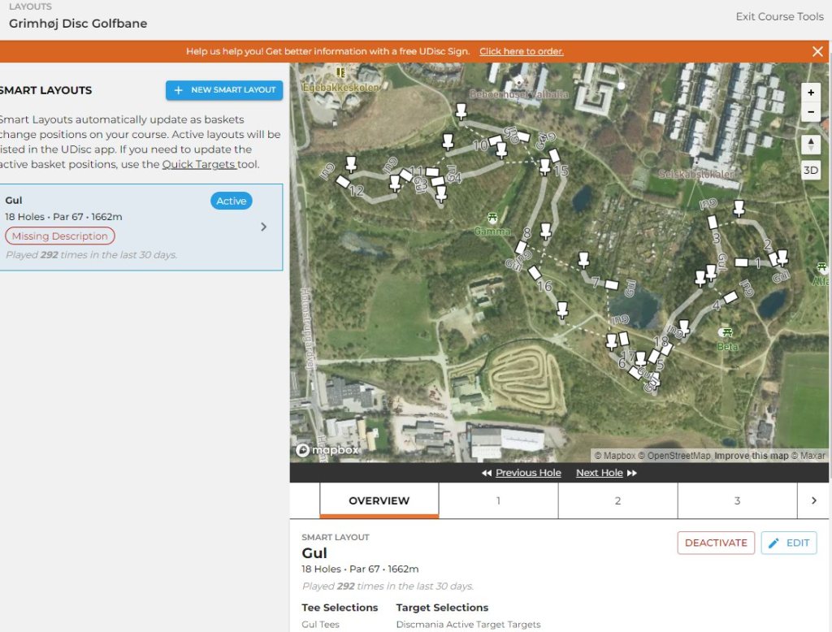Toggle 3D map view
Viewport: 832px width, 632px height.
tap(811, 171)
